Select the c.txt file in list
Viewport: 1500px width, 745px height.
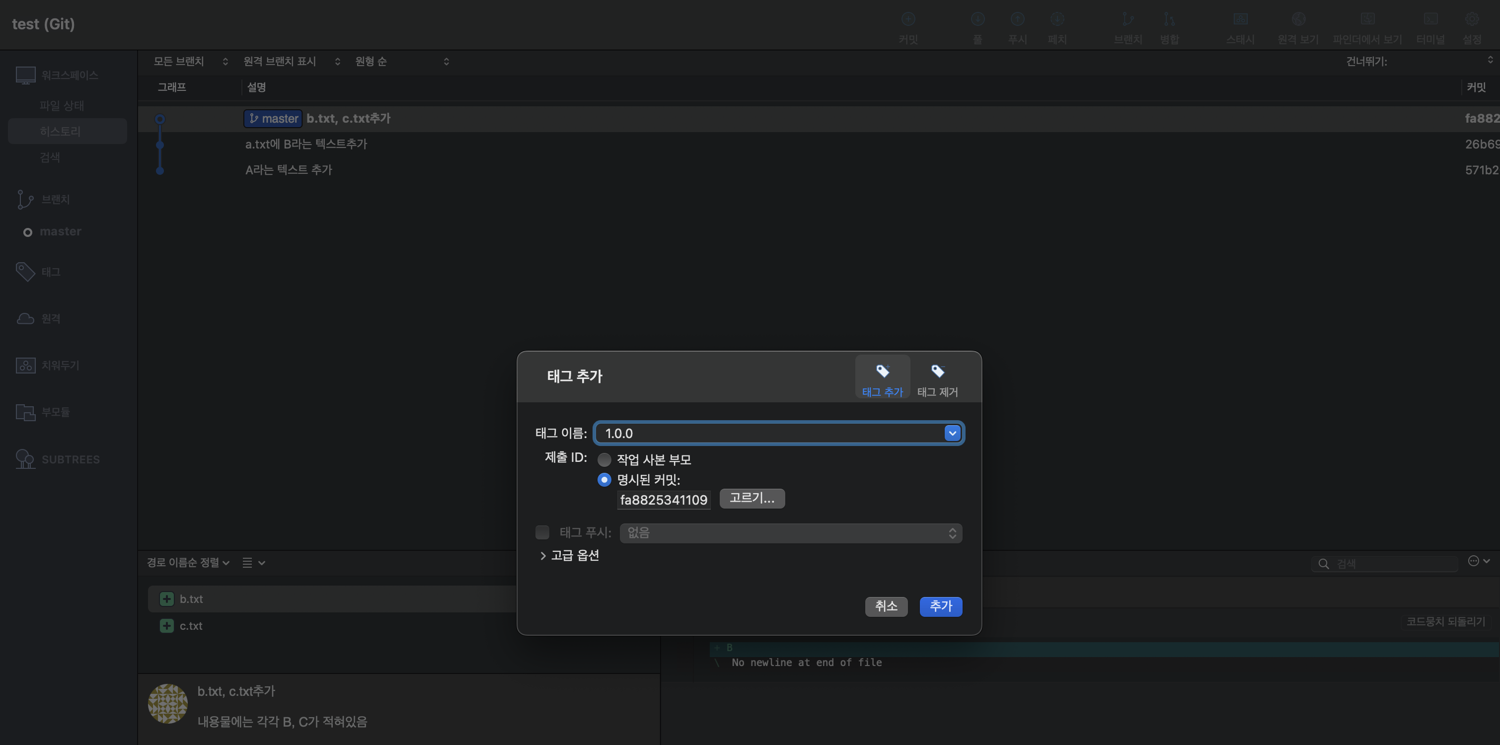click(191, 626)
